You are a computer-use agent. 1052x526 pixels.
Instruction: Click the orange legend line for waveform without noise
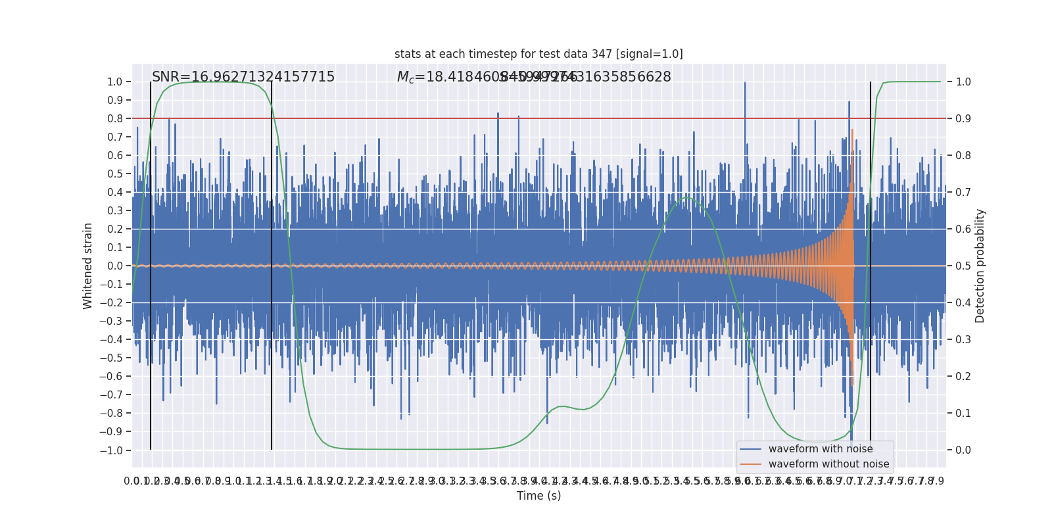[x=751, y=464]
